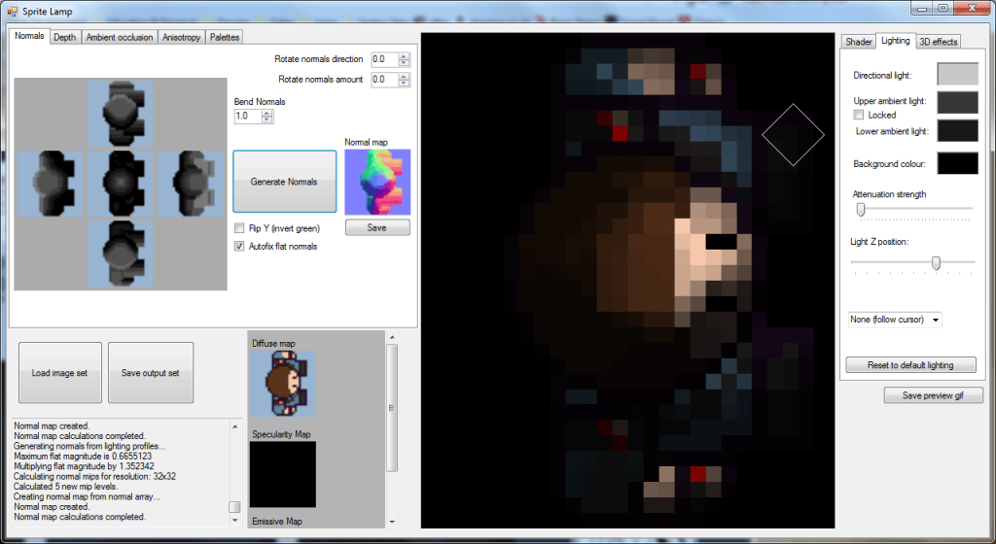This screenshot has height=544, width=996.
Task: Select the Shader tab
Action: 858,41
